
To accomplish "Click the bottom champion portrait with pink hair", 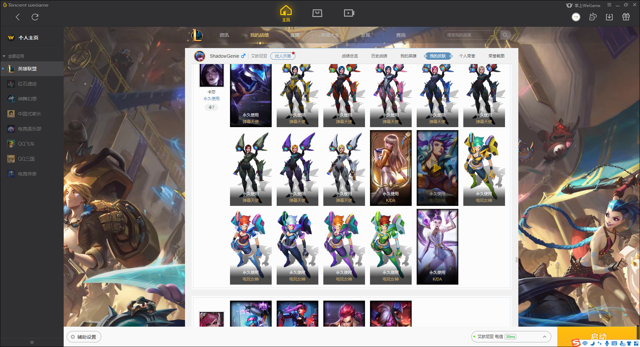I will coord(212,319).
